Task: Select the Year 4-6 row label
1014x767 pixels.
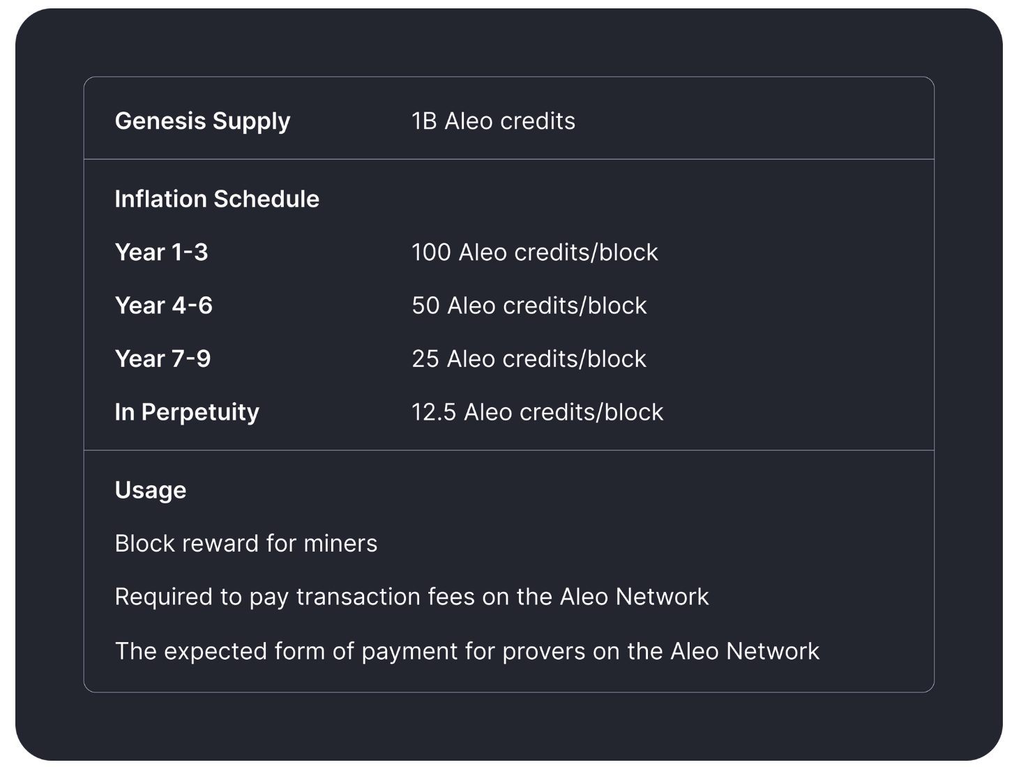Action: click(163, 305)
